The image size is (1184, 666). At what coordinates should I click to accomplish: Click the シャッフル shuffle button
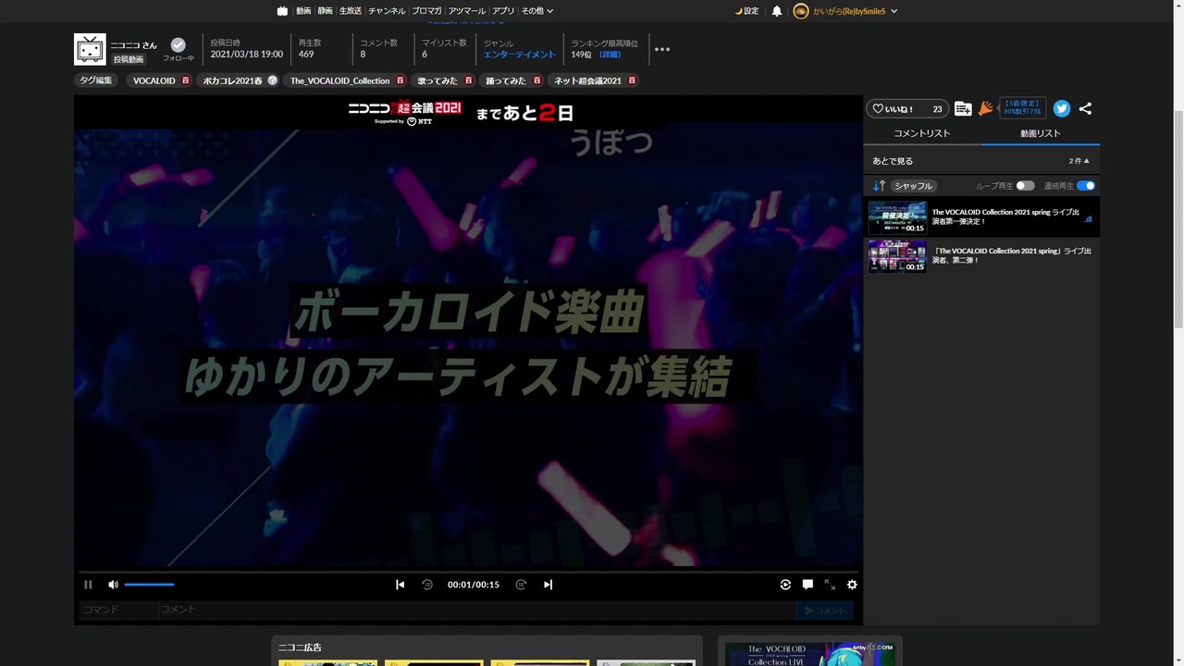(914, 186)
